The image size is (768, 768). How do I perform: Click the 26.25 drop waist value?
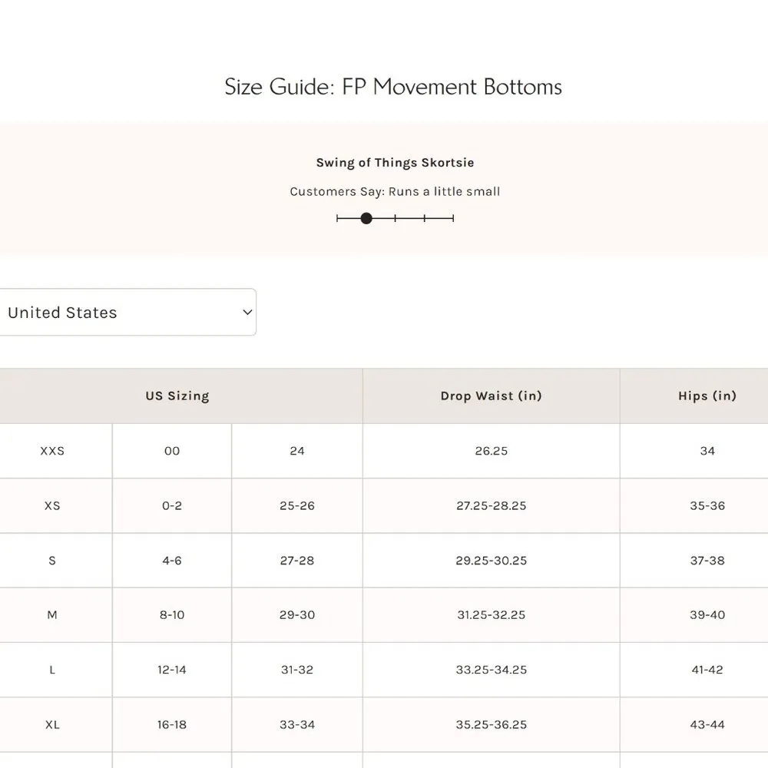pos(492,451)
